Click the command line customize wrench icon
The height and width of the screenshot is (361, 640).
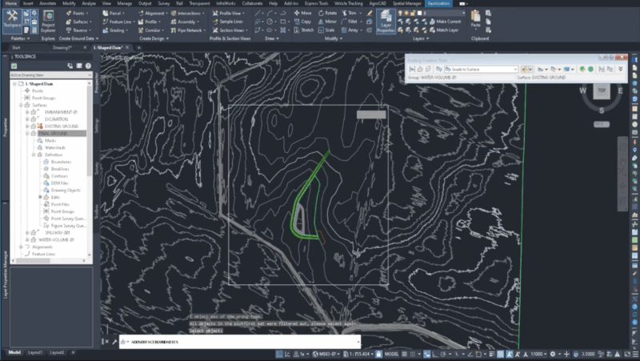point(114,342)
